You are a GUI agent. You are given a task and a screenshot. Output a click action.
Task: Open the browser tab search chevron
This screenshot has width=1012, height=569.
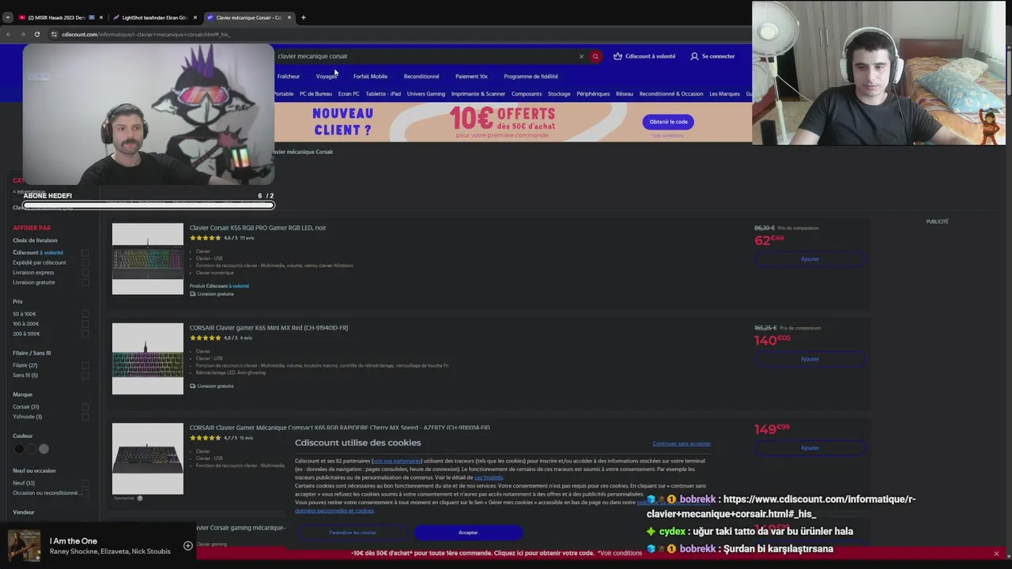[7, 17]
